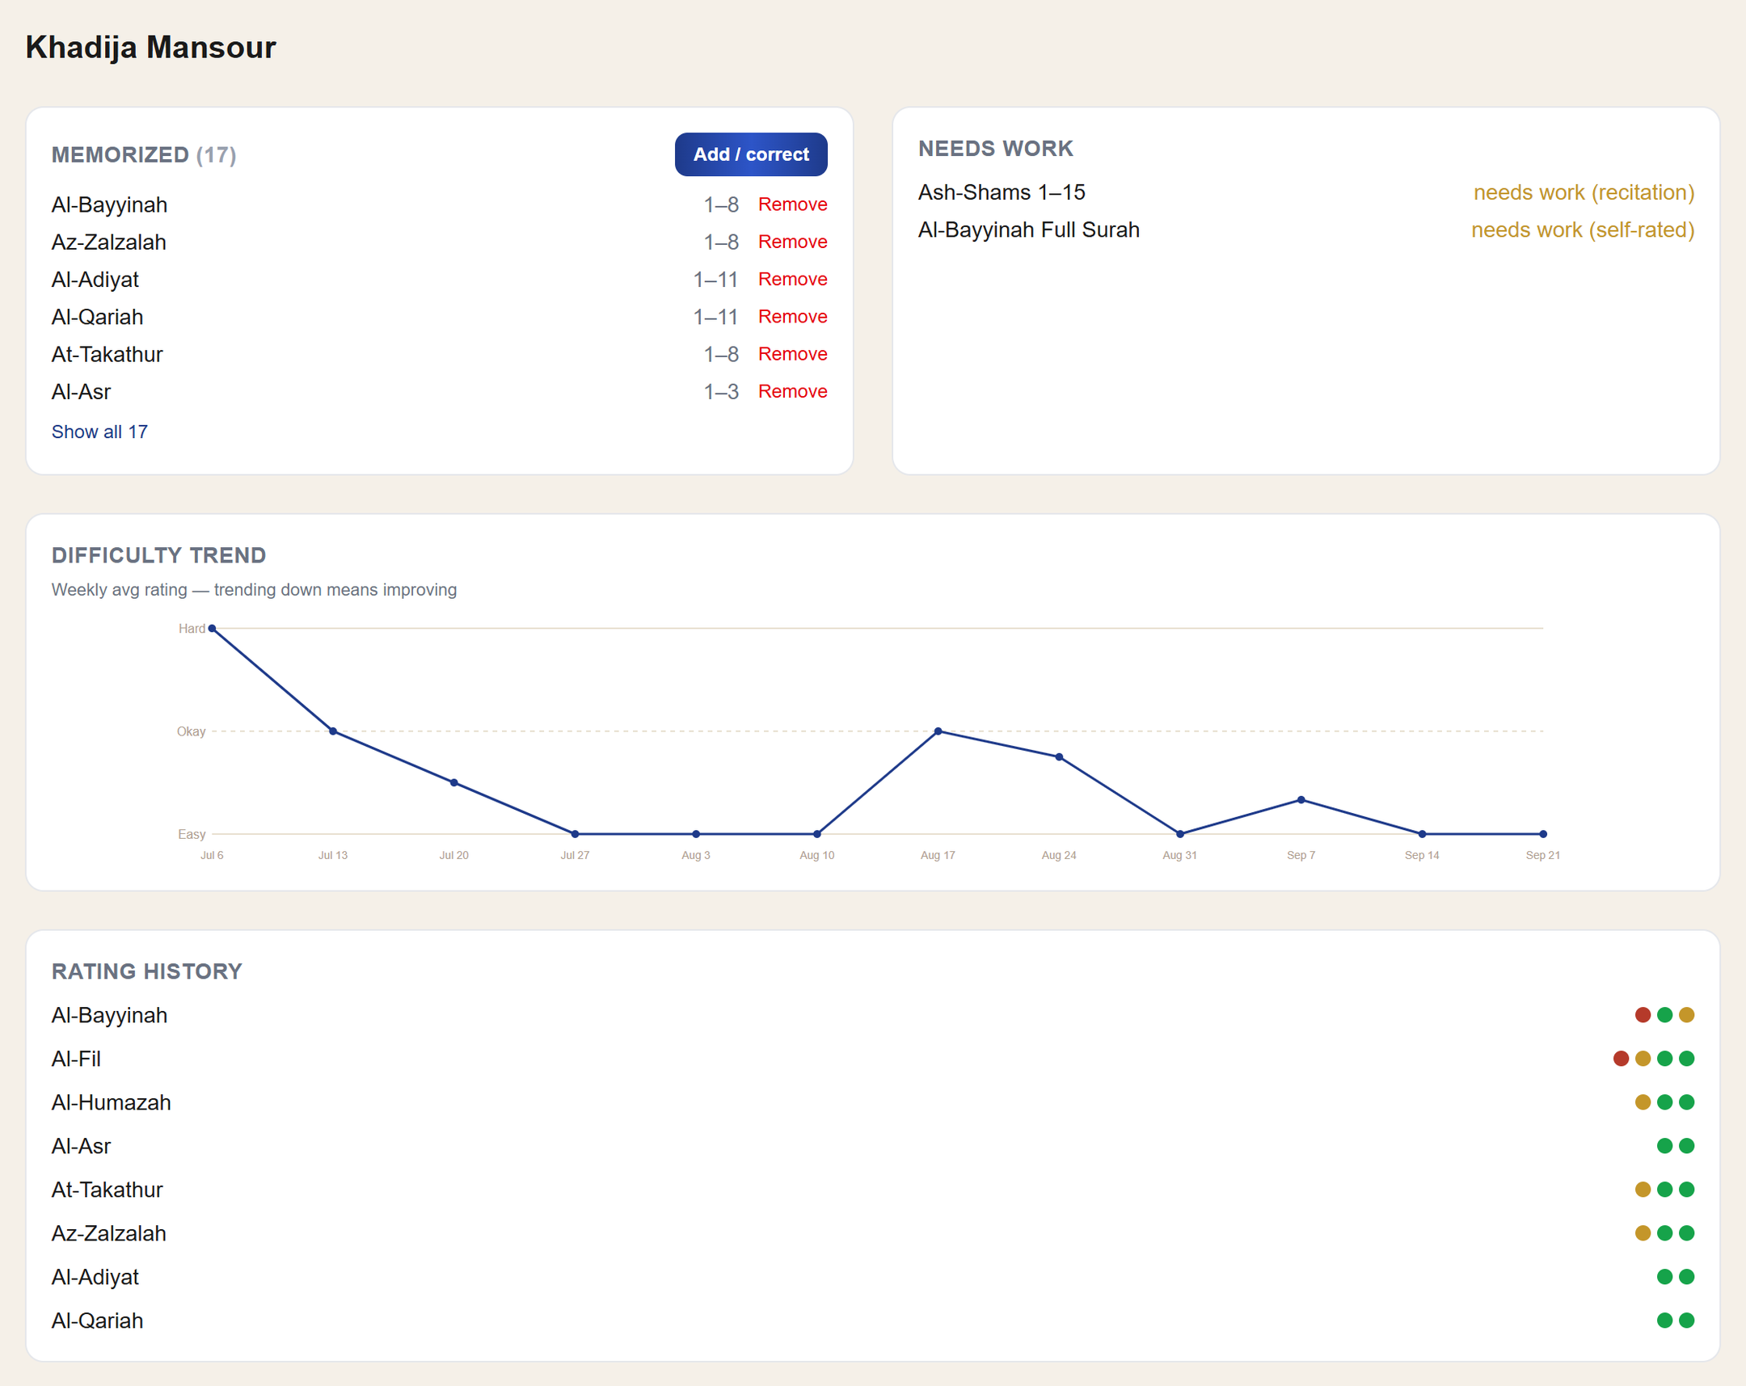Click the red dot in Al-Fil rating history
Viewport: 1746px width, 1386px height.
point(1622,1059)
